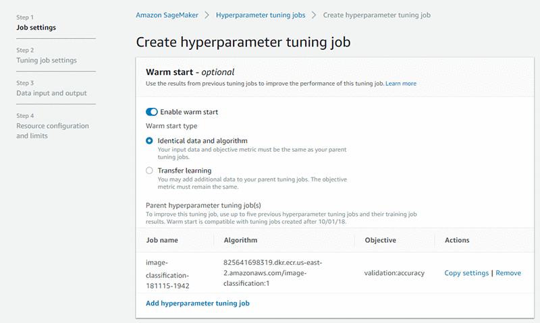This screenshot has height=323, width=540.
Task: Go to Step 2 Tuning job settings
Action: 47,55
